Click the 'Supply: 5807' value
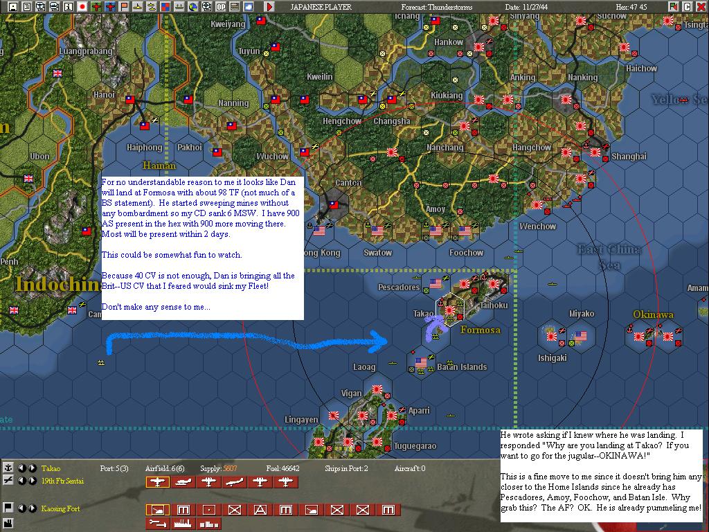Image resolution: width=709 pixels, height=532 pixels. pos(218,469)
